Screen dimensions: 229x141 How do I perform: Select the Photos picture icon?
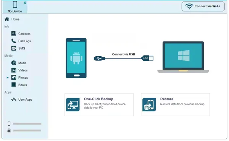pos(14,78)
